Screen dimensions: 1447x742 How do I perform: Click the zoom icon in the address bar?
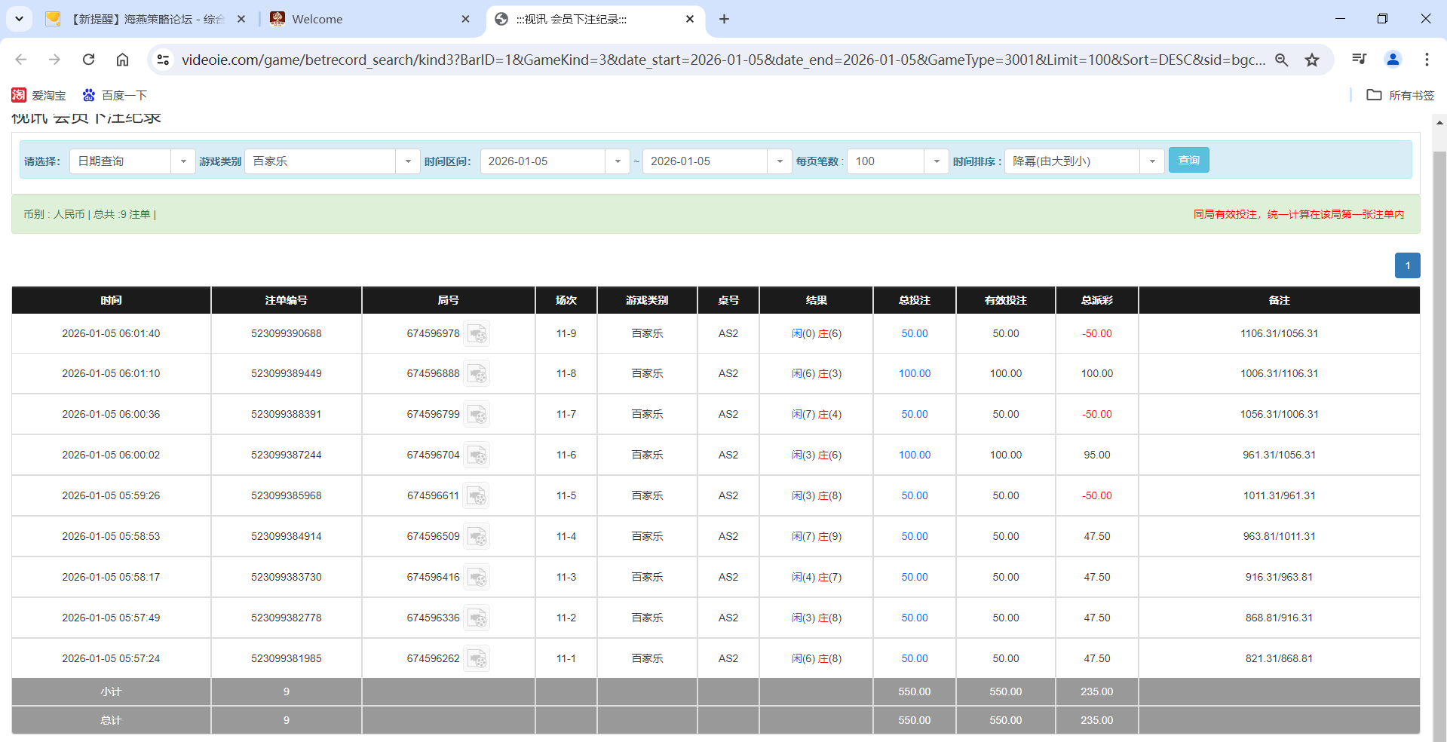1283,60
